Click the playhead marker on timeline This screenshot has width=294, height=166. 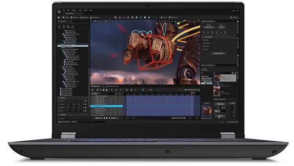(x=192, y=94)
